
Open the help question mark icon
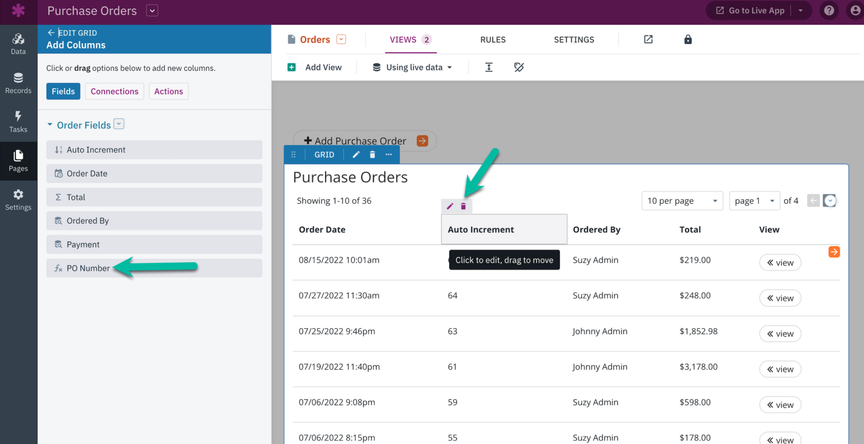[829, 11]
